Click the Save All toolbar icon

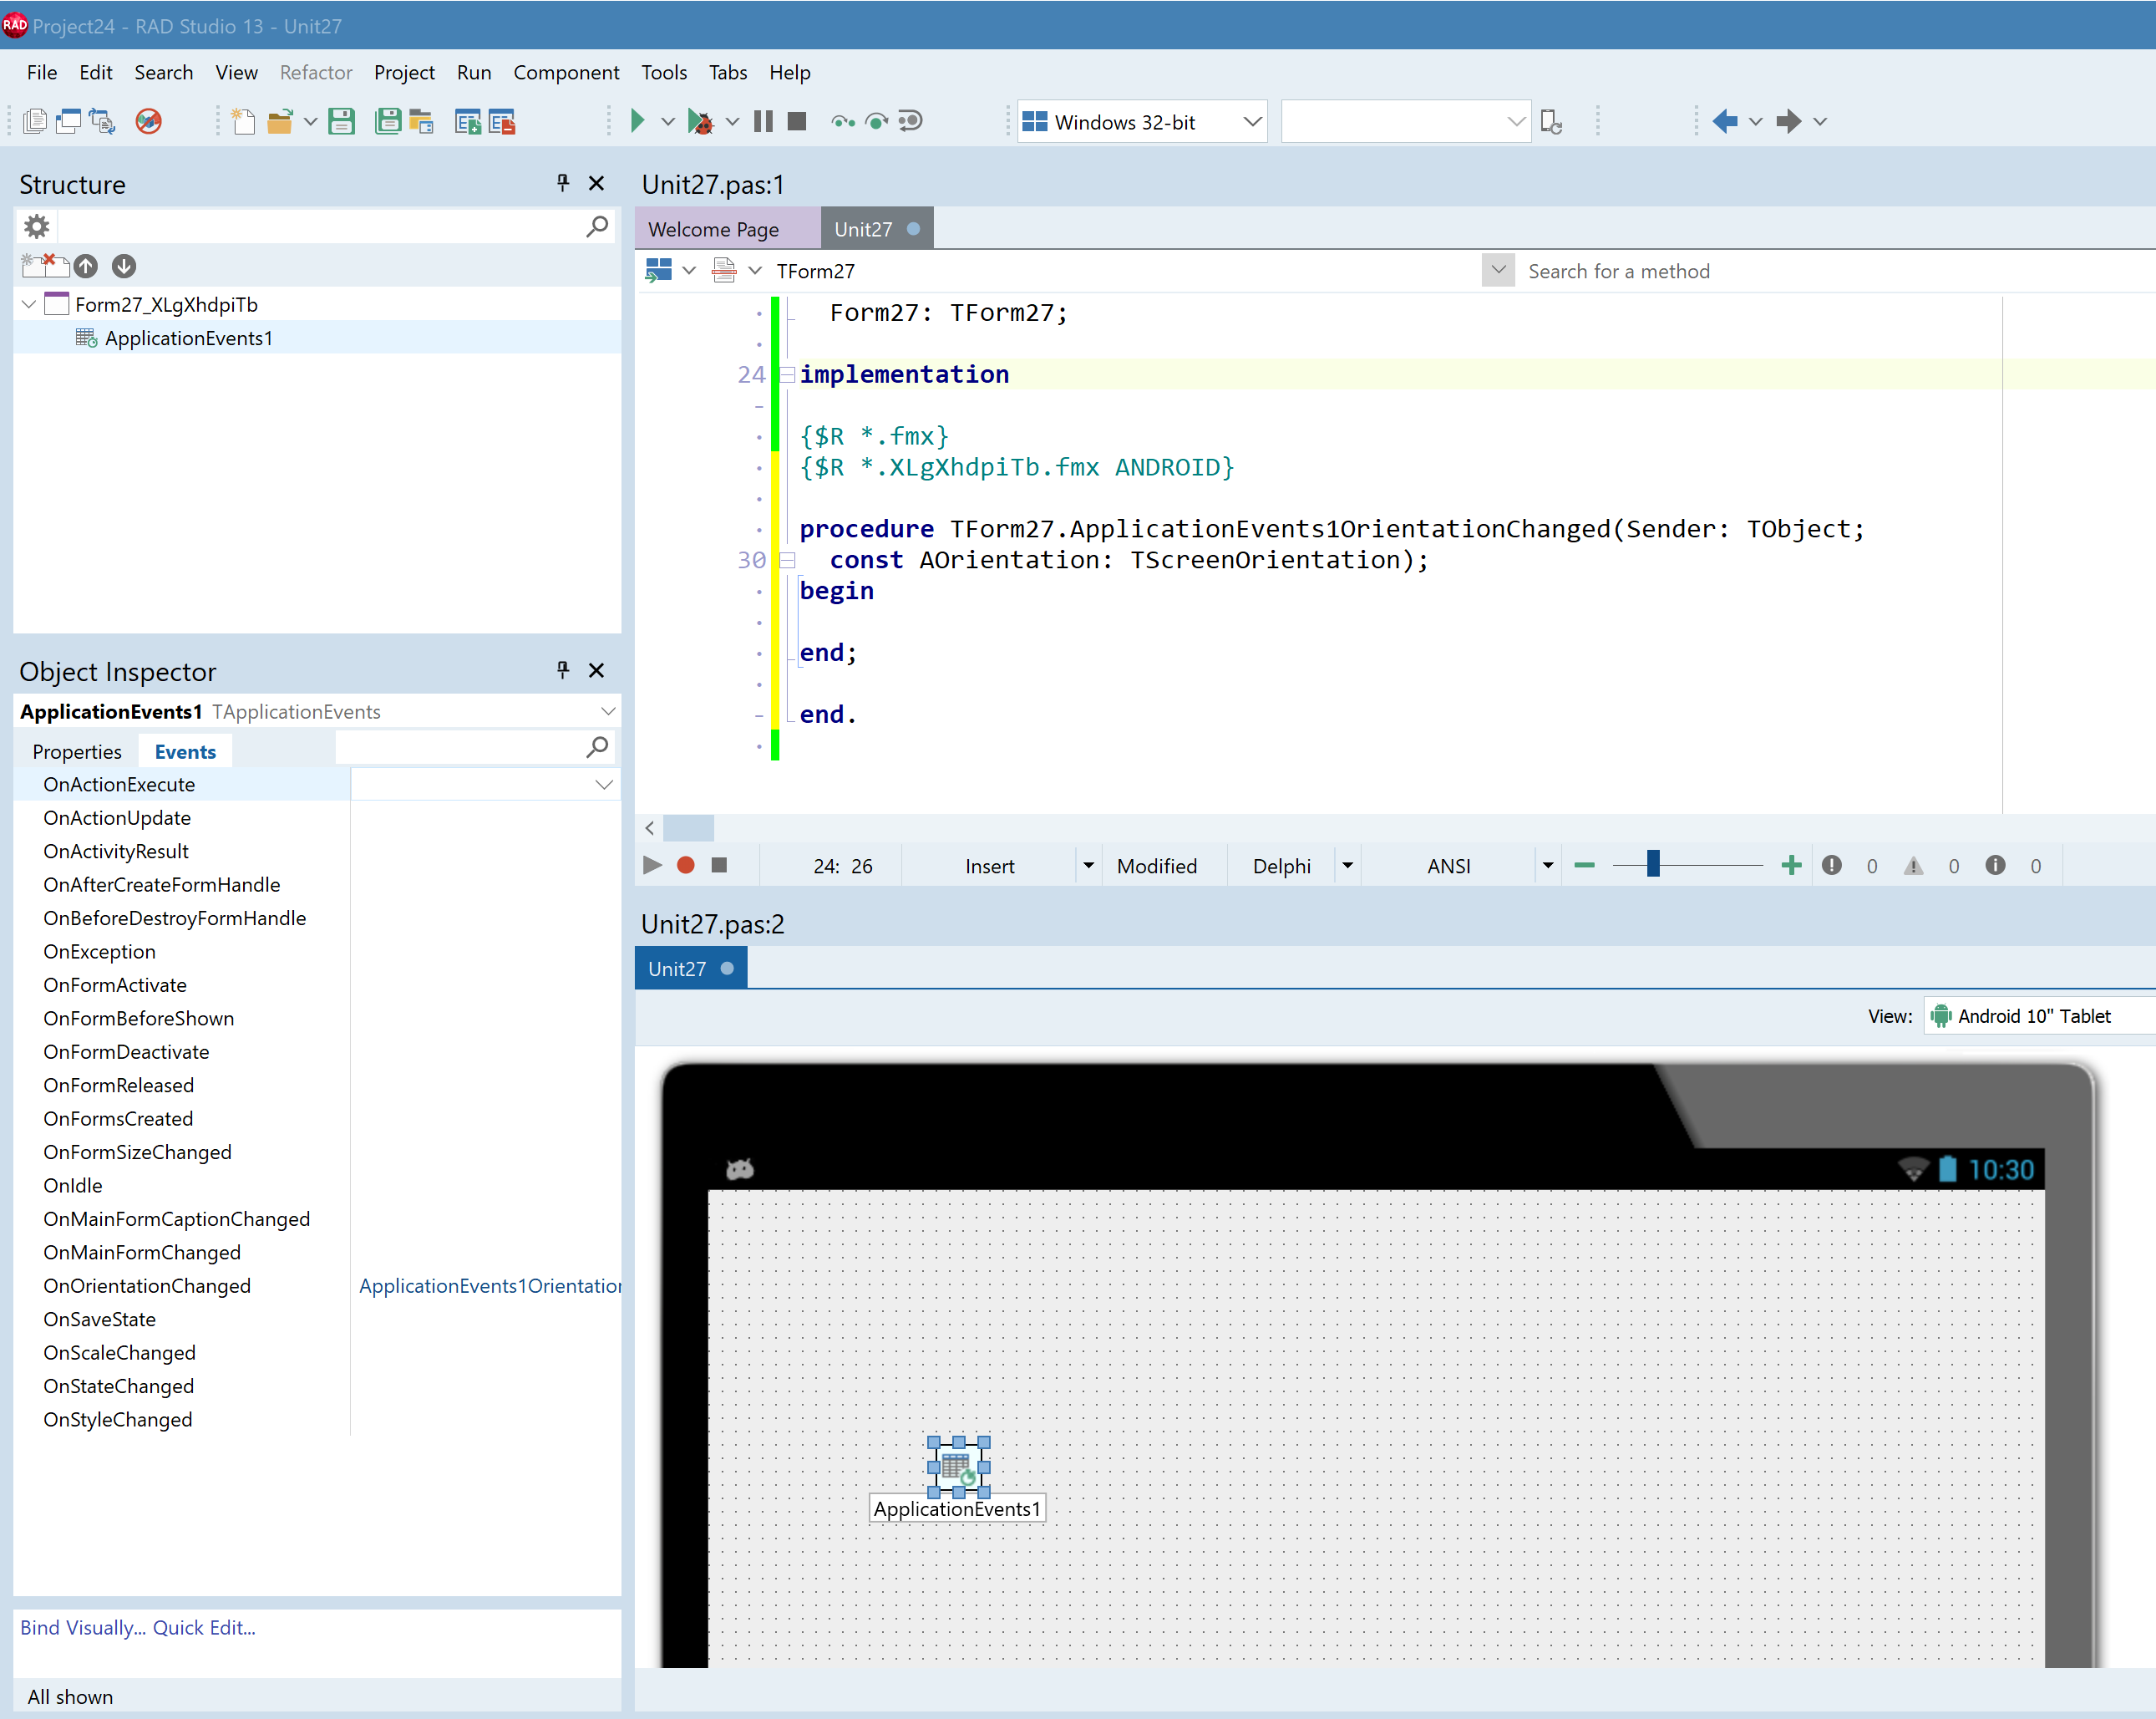tap(388, 121)
